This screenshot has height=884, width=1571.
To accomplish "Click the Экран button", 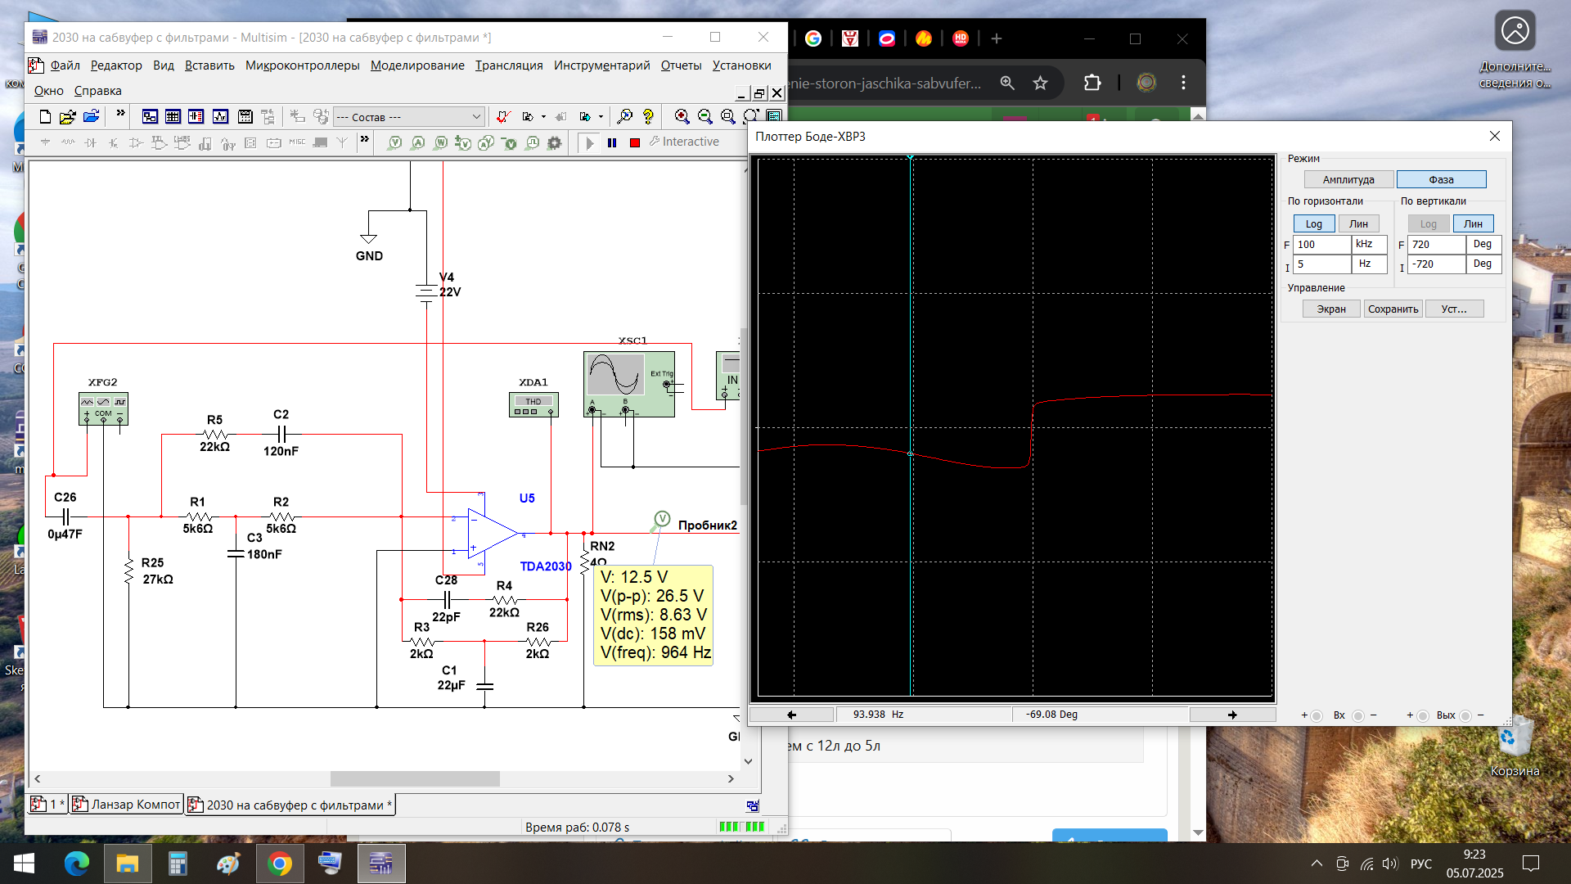I will coord(1330,309).
